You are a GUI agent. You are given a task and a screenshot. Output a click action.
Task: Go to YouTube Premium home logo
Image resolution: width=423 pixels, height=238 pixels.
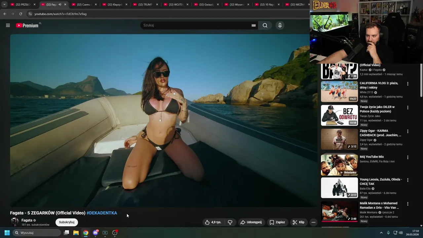pos(27,25)
